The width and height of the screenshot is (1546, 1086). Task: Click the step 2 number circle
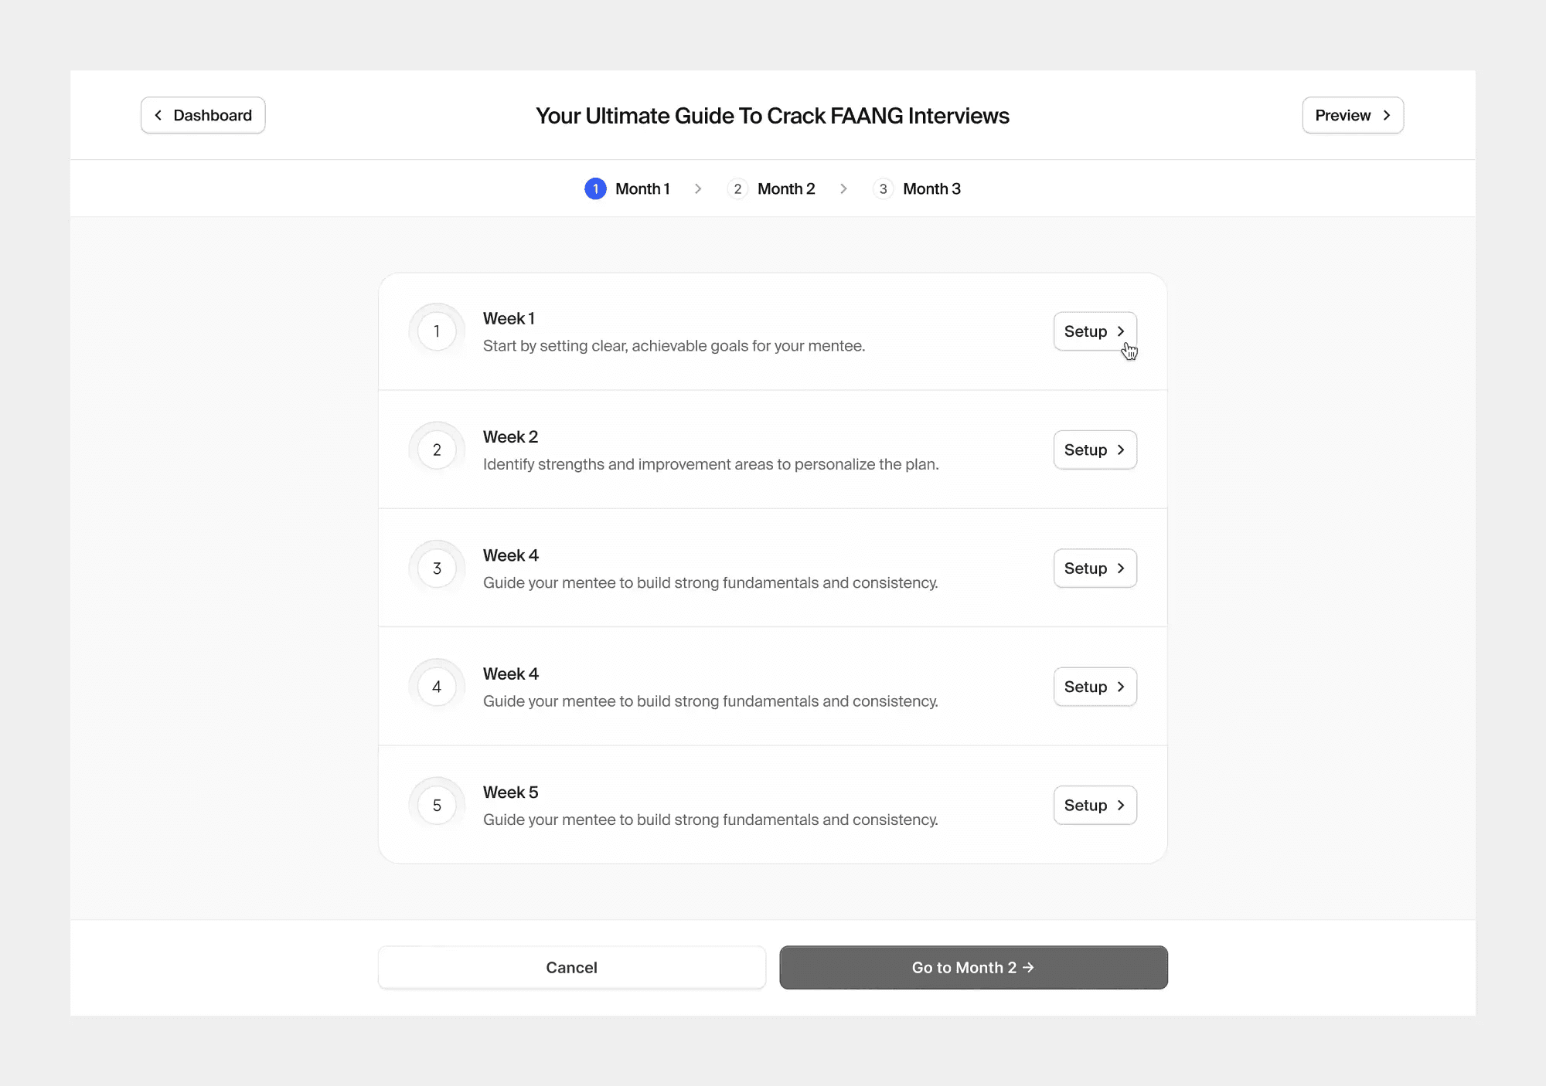[737, 188]
